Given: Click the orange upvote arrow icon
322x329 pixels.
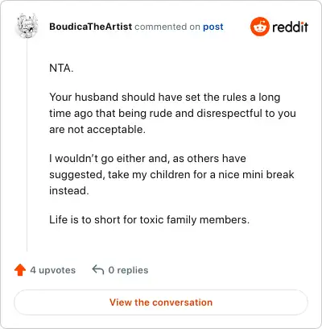Looking at the screenshot, I should 20,270.
